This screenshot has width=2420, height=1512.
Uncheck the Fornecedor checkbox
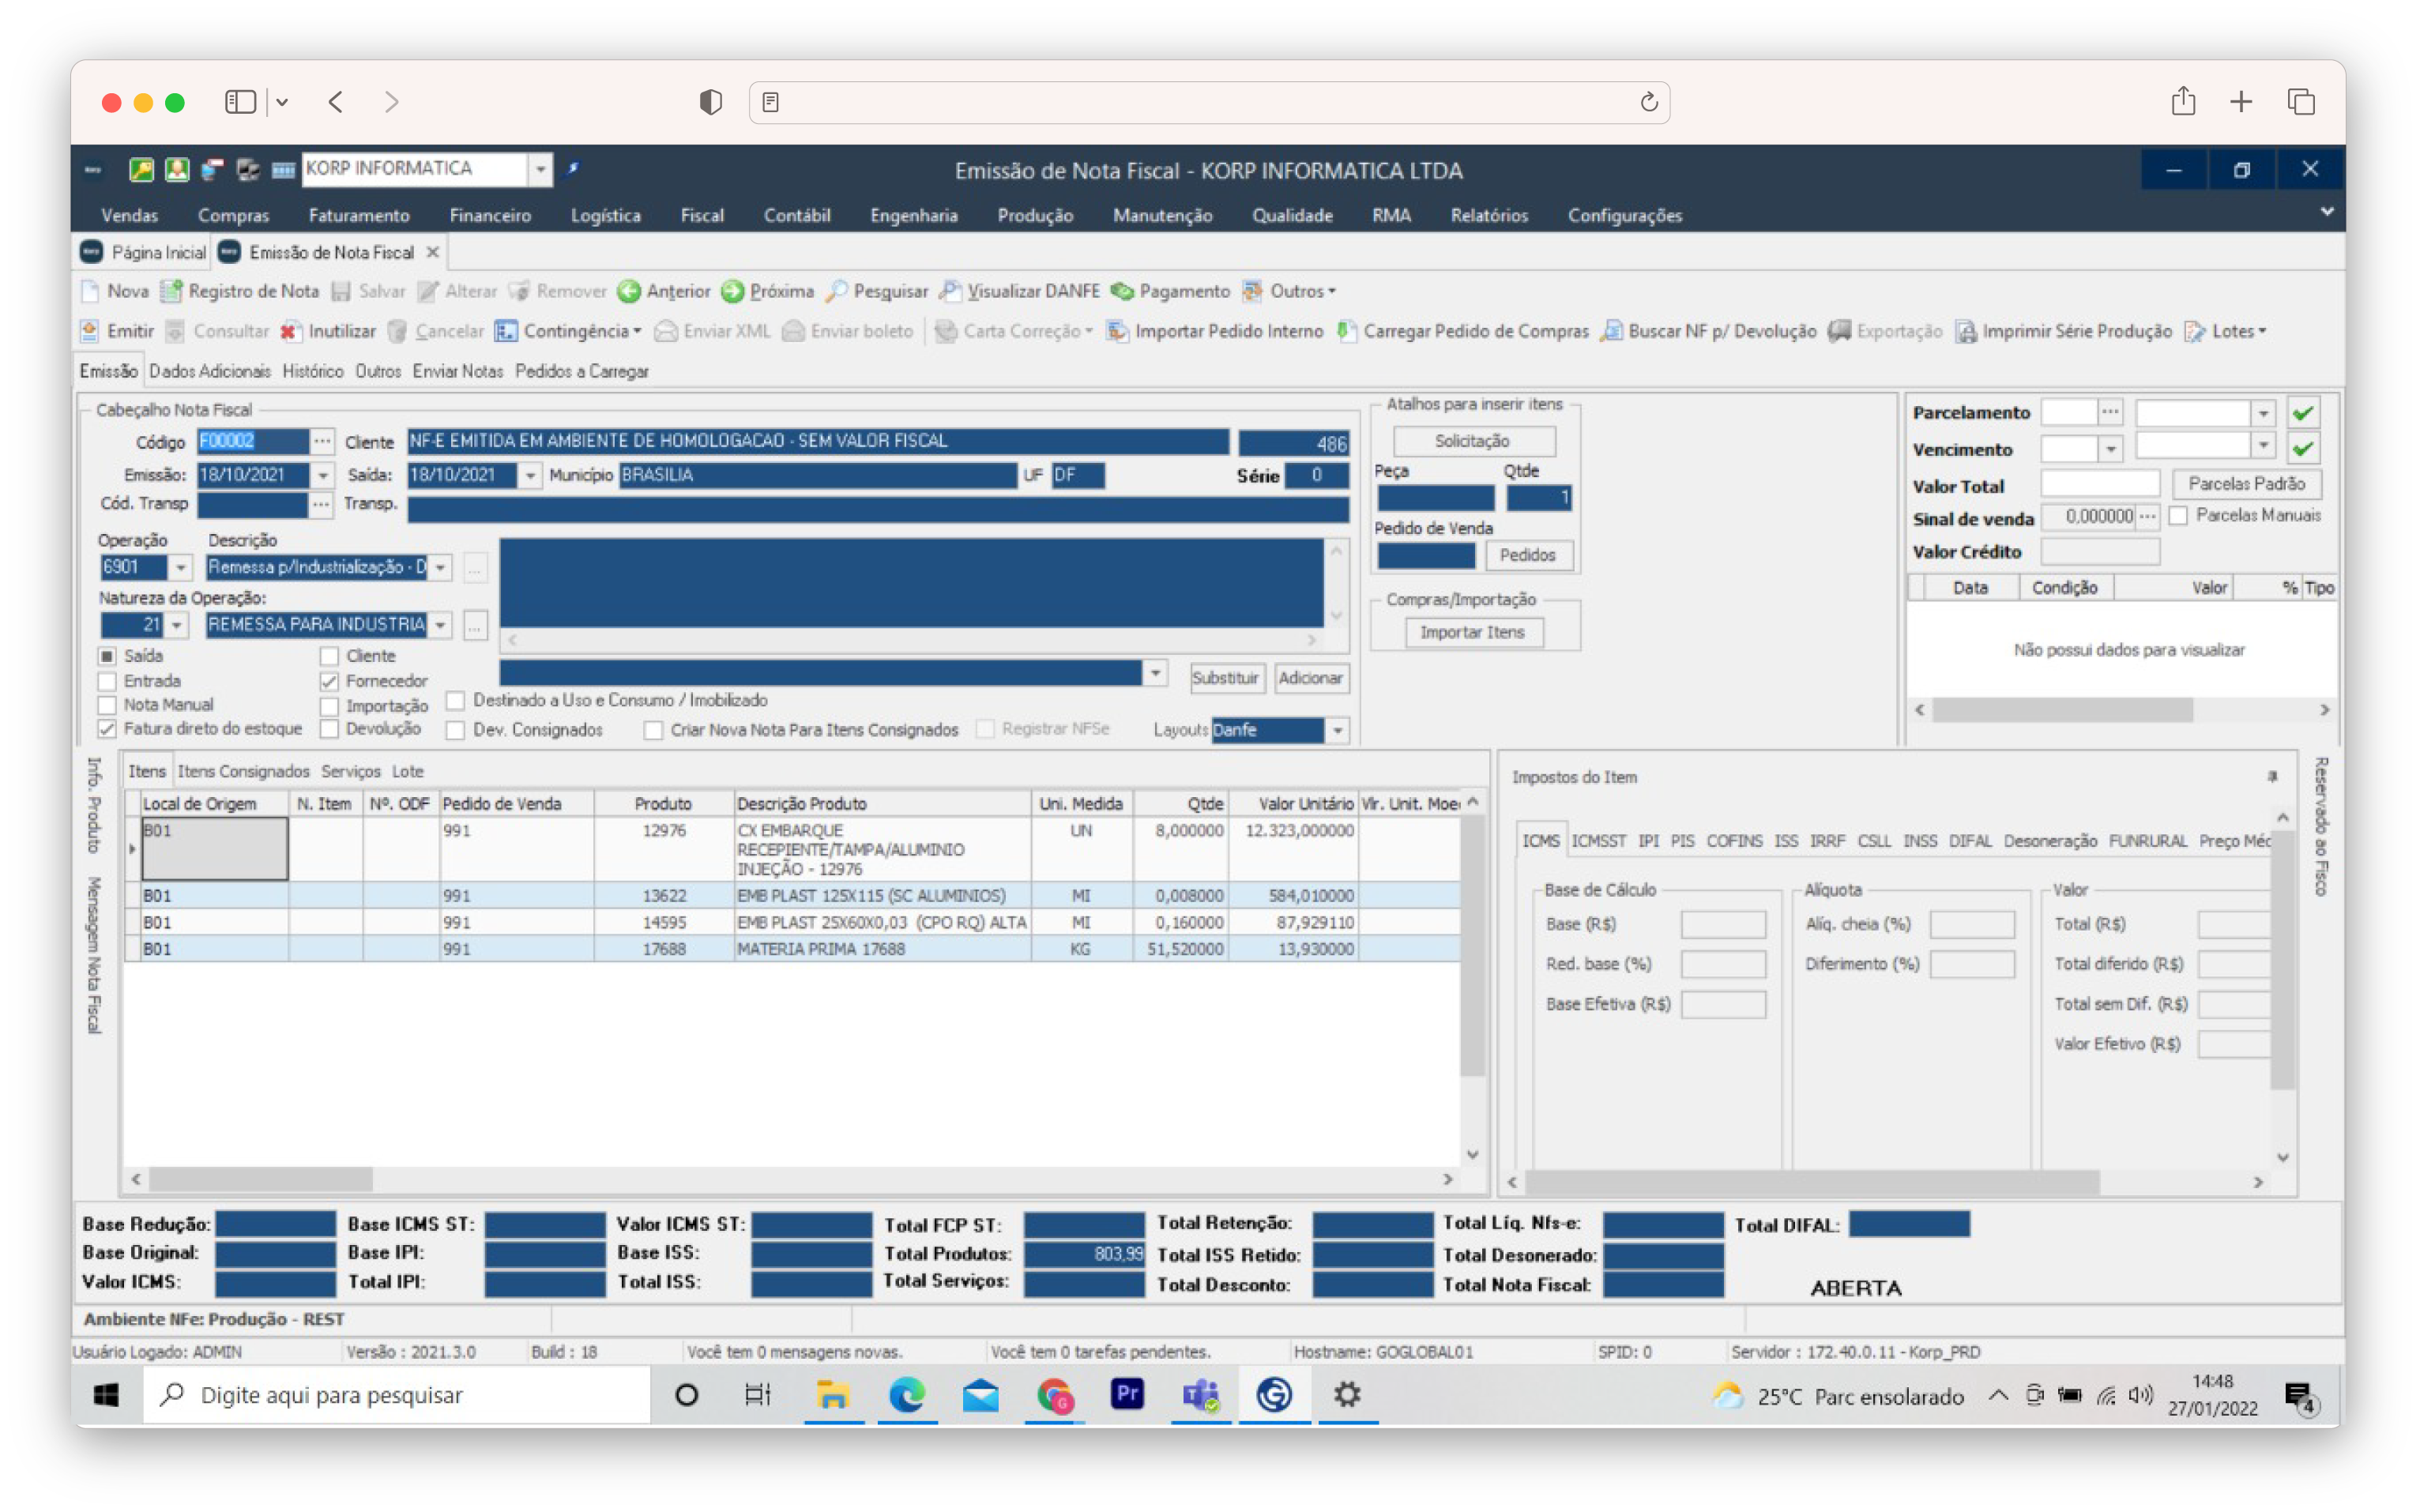point(329,681)
